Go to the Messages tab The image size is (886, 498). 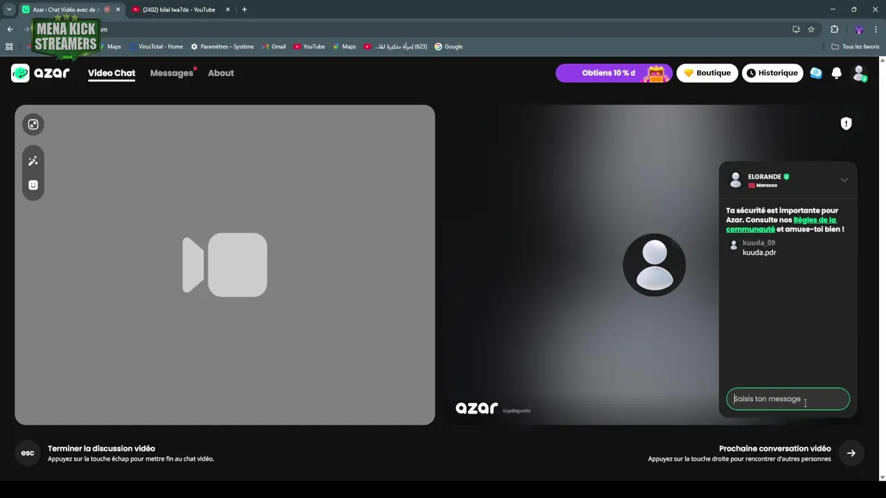172,73
